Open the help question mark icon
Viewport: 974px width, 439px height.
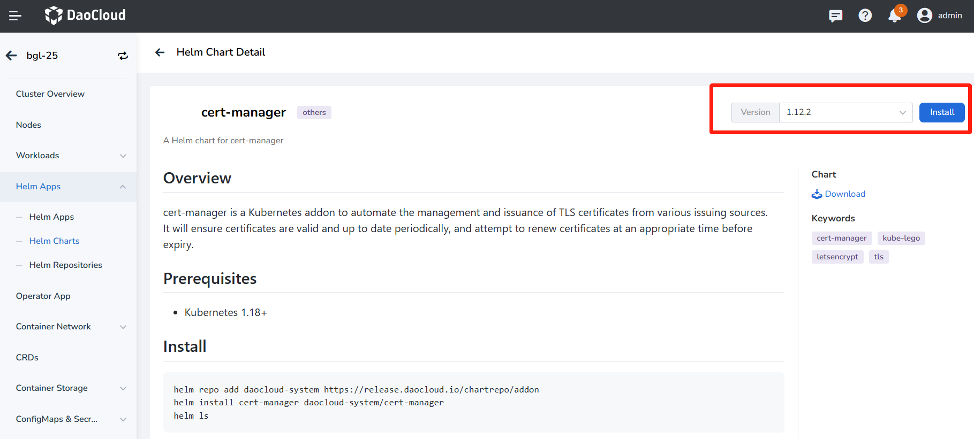[865, 16]
